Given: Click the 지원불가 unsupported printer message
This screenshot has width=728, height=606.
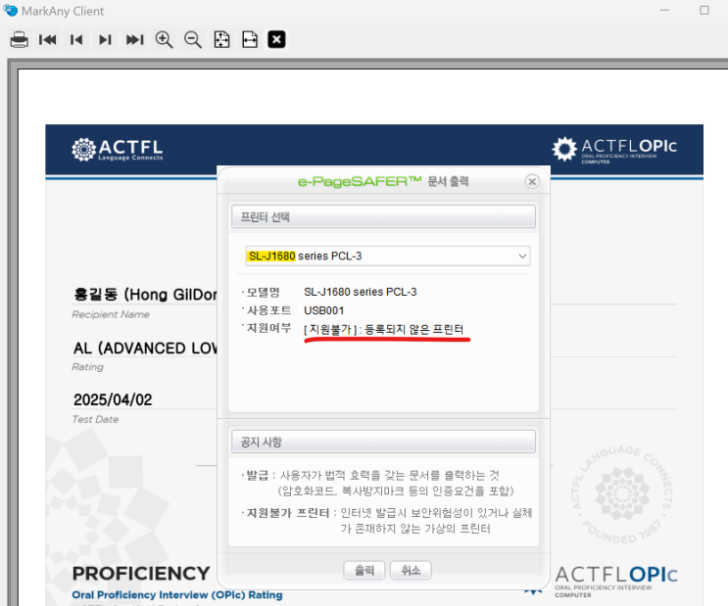Looking at the screenshot, I should [383, 330].
